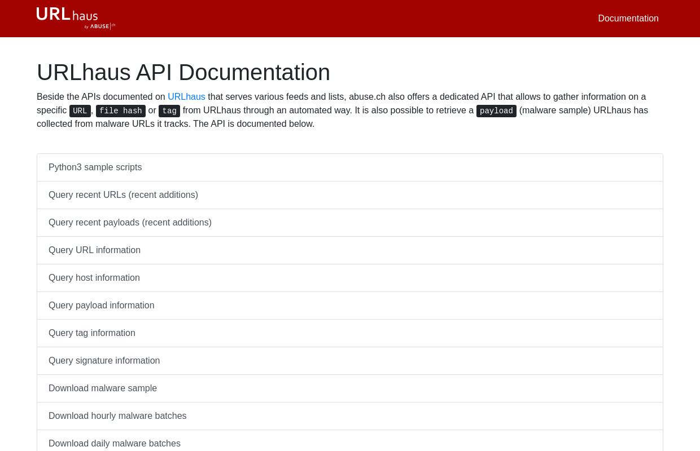700x451 pixels.
Task: Expand Query host information section
Action: (x=350, y=278)
